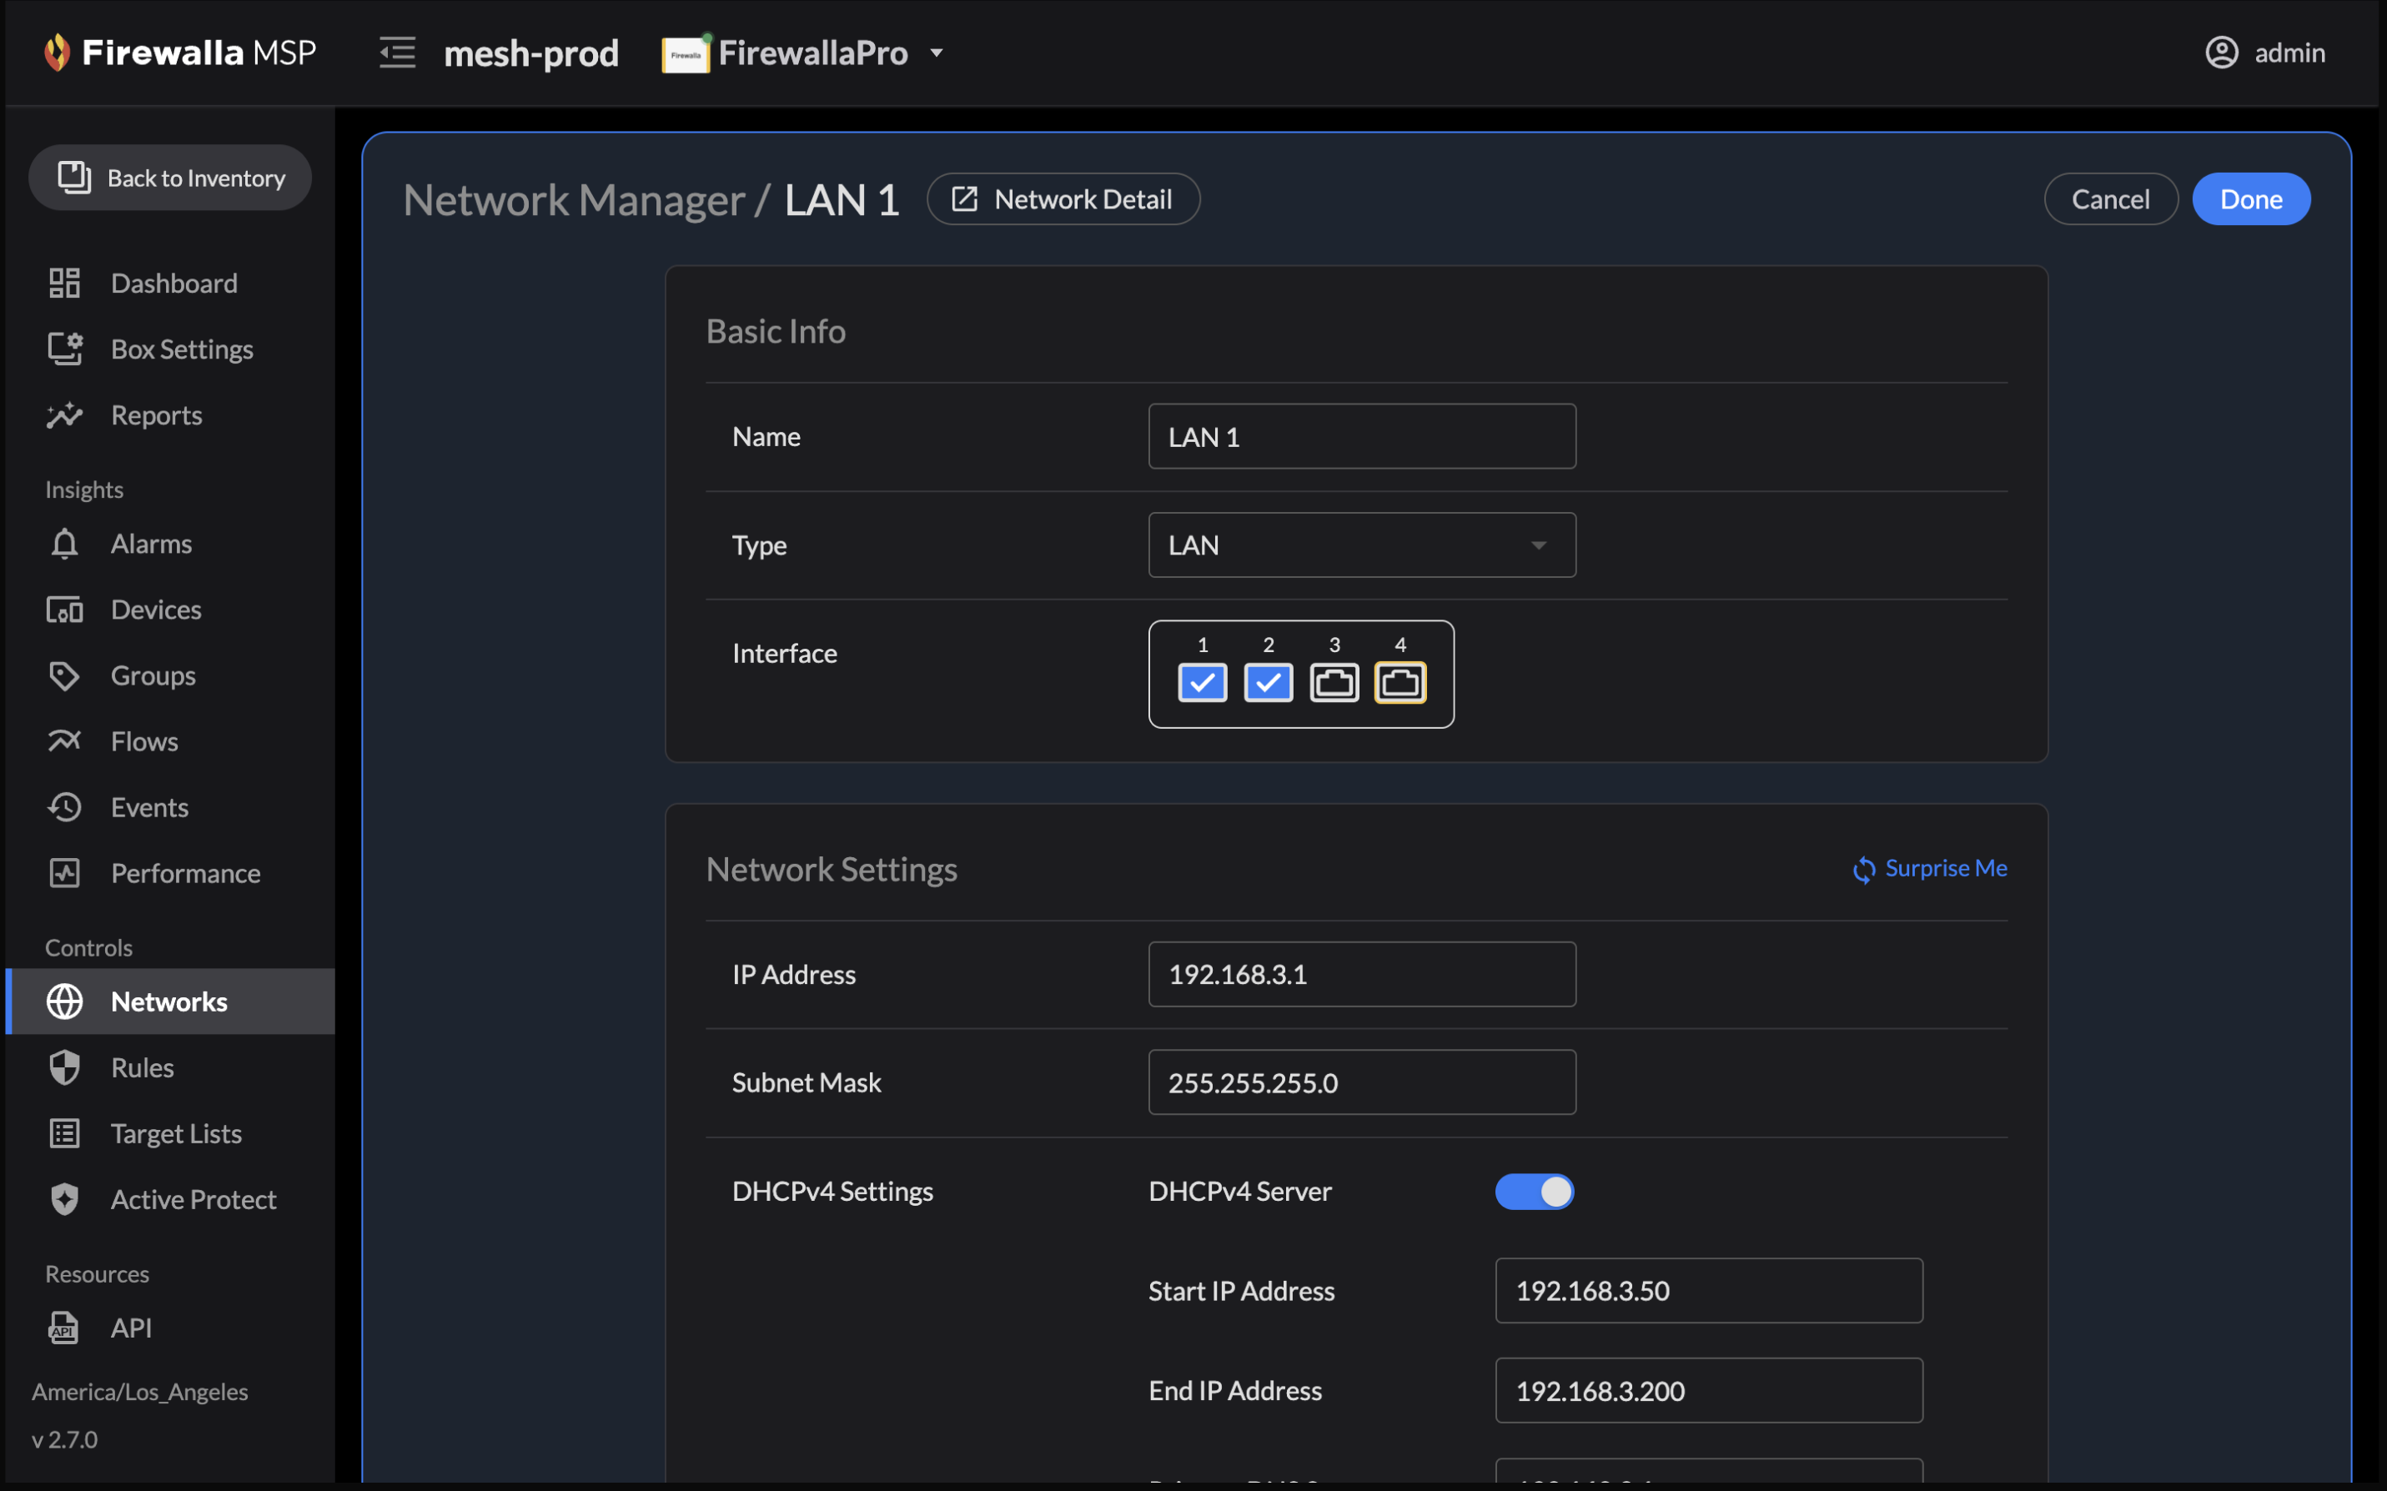Open the Active Protect page label
Screen dimensions: 2387x1491
point(193,1200)
